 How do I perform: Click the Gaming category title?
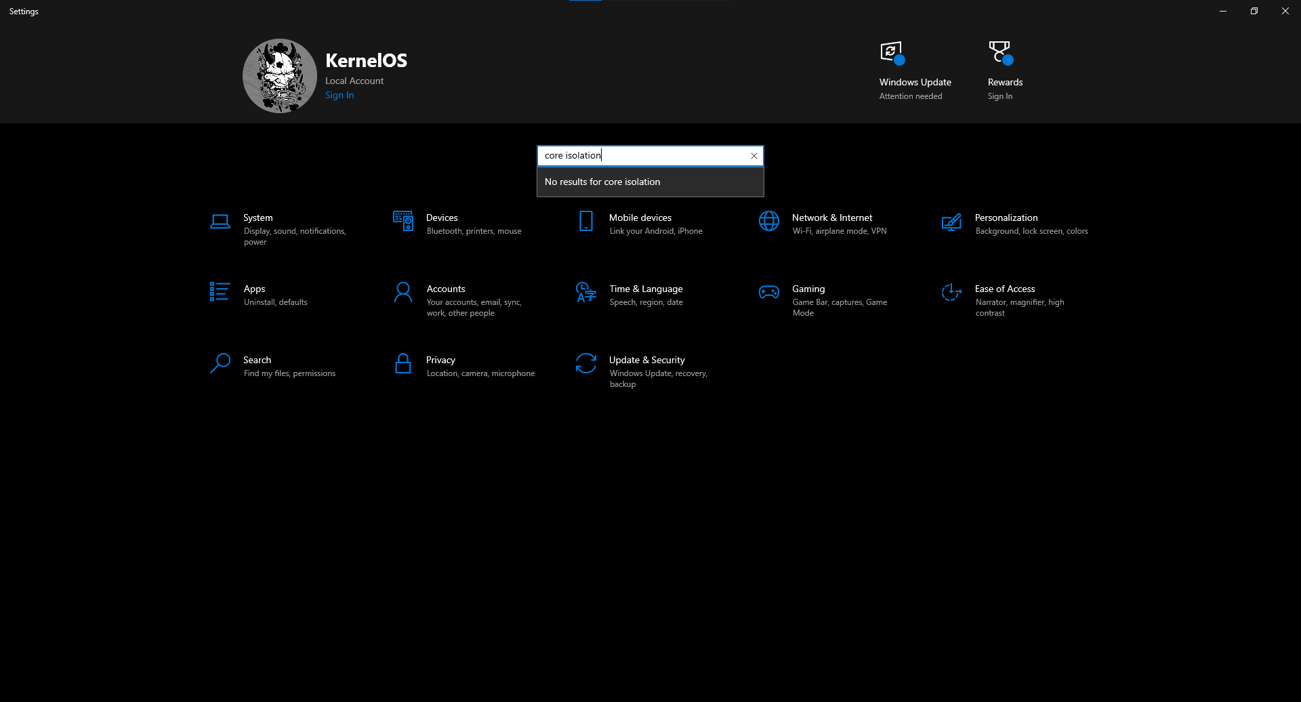point(808,289)
